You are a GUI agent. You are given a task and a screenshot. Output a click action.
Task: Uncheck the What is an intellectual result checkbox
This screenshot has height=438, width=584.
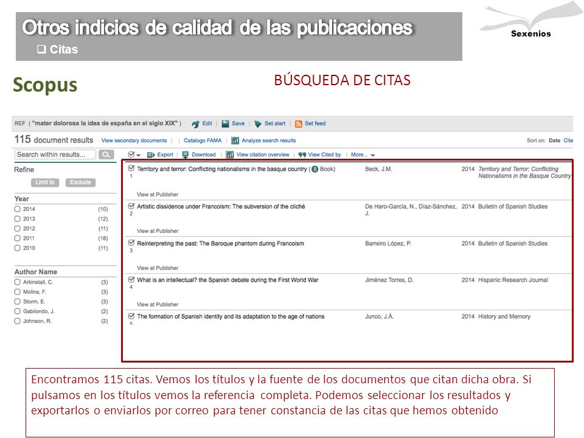coord(131,279)
